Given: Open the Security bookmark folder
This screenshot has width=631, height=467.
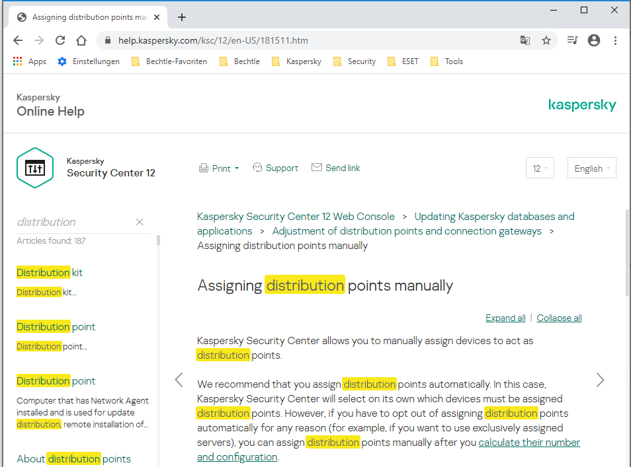Looking at the screenshot, I should [x=355, y=61].
